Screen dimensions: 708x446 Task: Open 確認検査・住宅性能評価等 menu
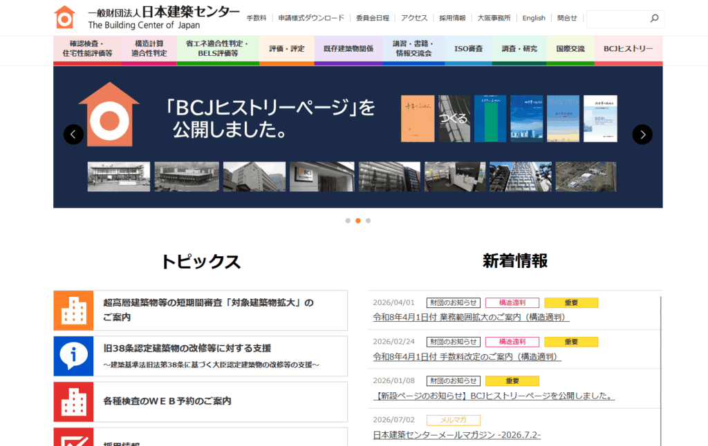[x=87, y=49]
